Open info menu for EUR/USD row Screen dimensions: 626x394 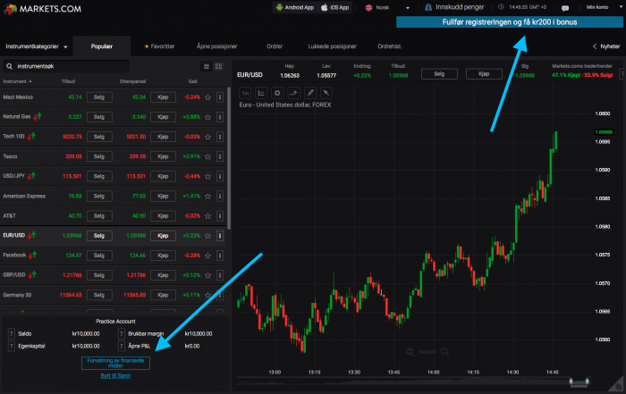point(220,236)
